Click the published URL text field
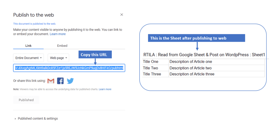Viewport: 274px width, 136px height. point(69,68)
